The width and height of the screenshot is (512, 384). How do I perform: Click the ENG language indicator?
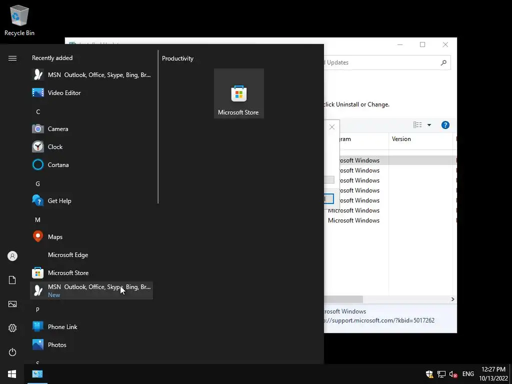468,374
